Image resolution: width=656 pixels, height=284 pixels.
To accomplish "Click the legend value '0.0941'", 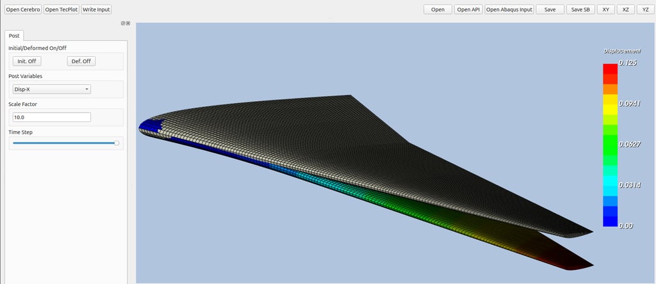I will [630, 104].
